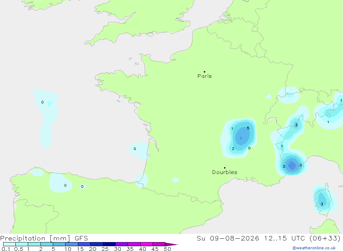Screen dimensions: 343x251
Task: Click the legend label '20'
Action: pos(93,249)
